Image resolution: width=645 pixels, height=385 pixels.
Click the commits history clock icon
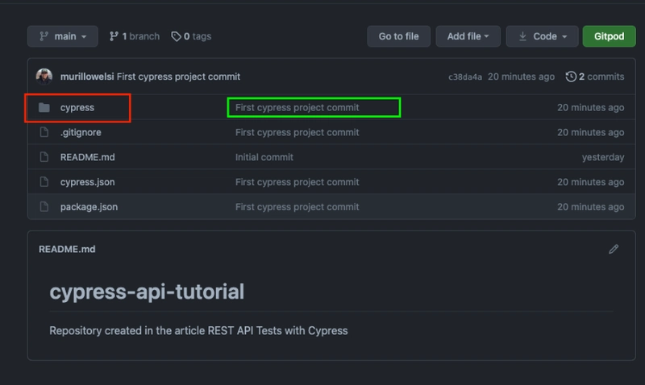coord(571,77)
